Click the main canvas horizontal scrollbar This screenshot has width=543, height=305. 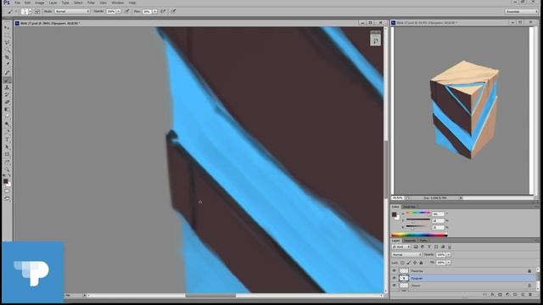(x=236, y=296)
